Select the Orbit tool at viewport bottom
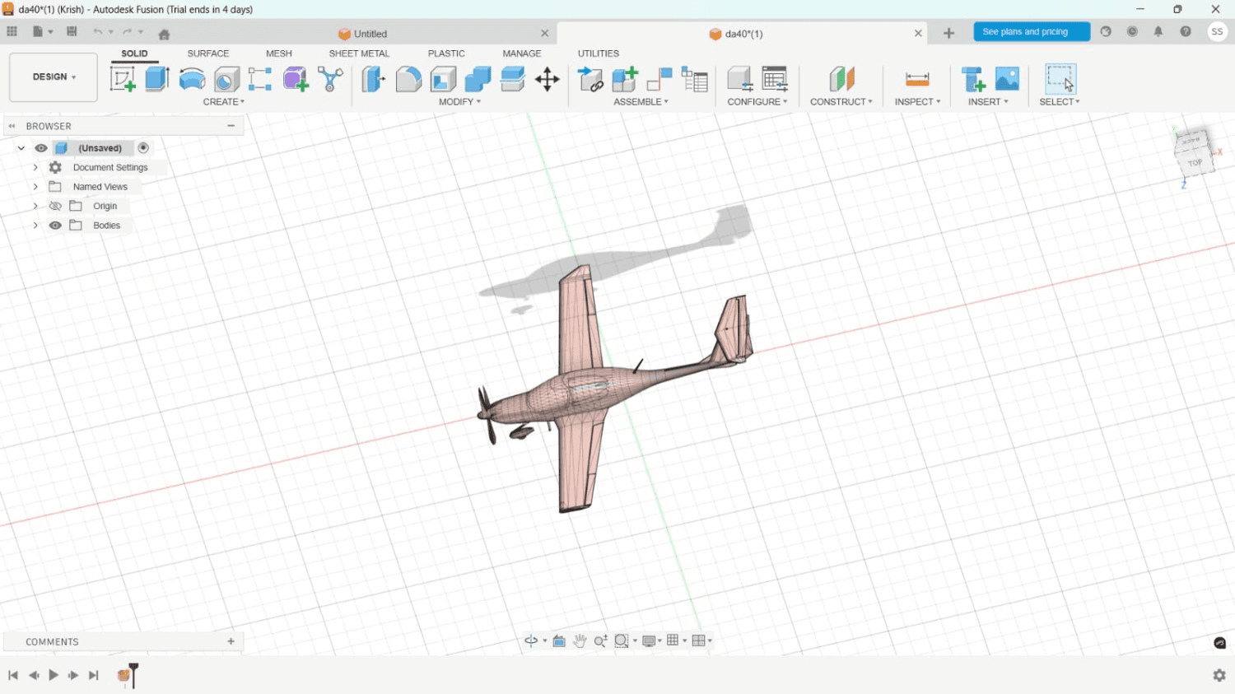This screenshot has height=694, width=1235. click(531, 640)
